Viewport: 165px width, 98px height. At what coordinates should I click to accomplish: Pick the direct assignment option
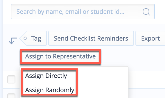coord(46,76)
